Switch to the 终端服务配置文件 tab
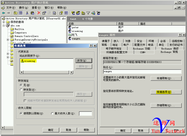 tap(117, 52)
